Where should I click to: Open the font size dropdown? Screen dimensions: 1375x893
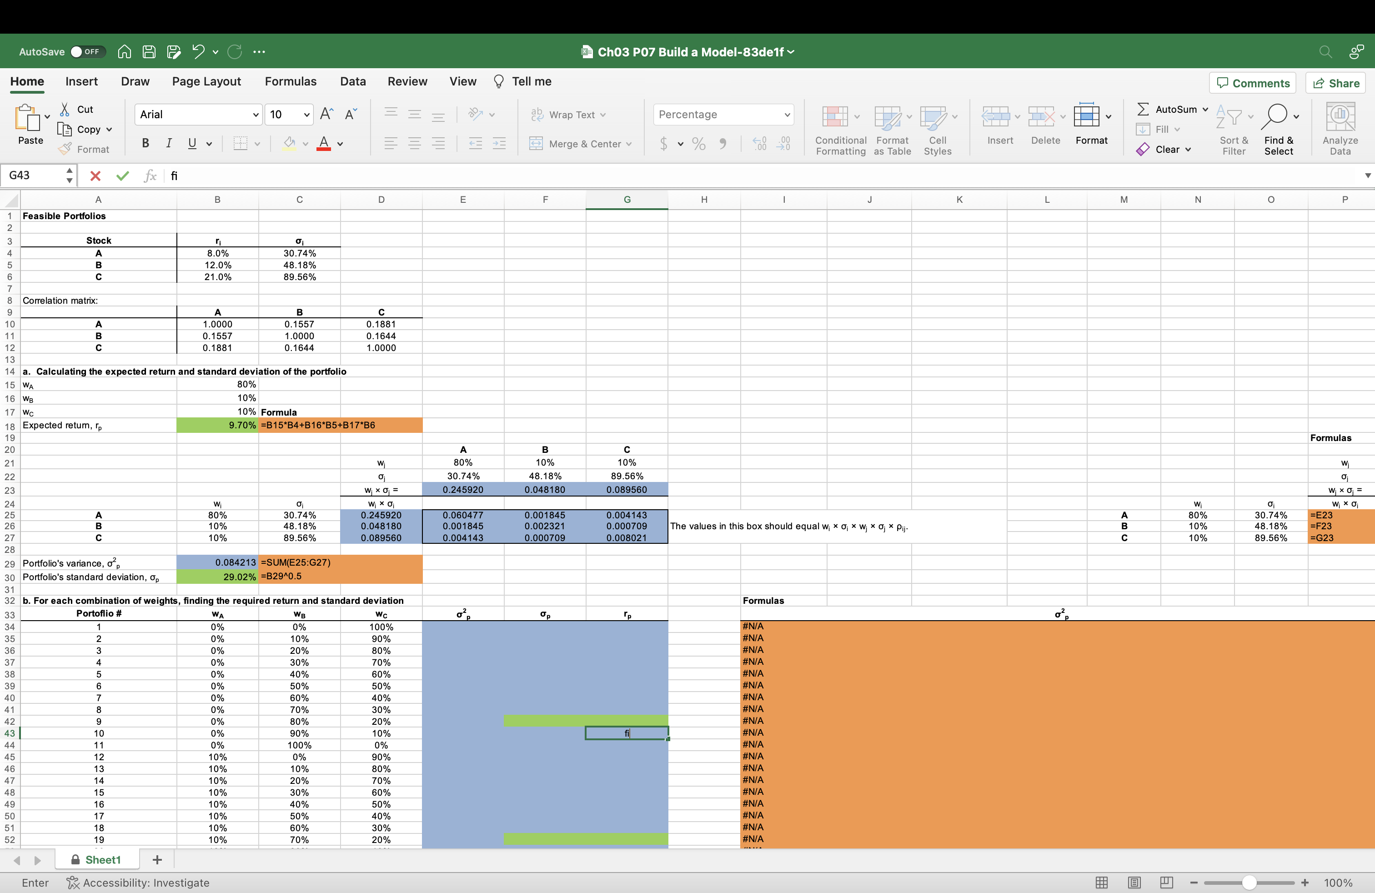tap(306, 115)
